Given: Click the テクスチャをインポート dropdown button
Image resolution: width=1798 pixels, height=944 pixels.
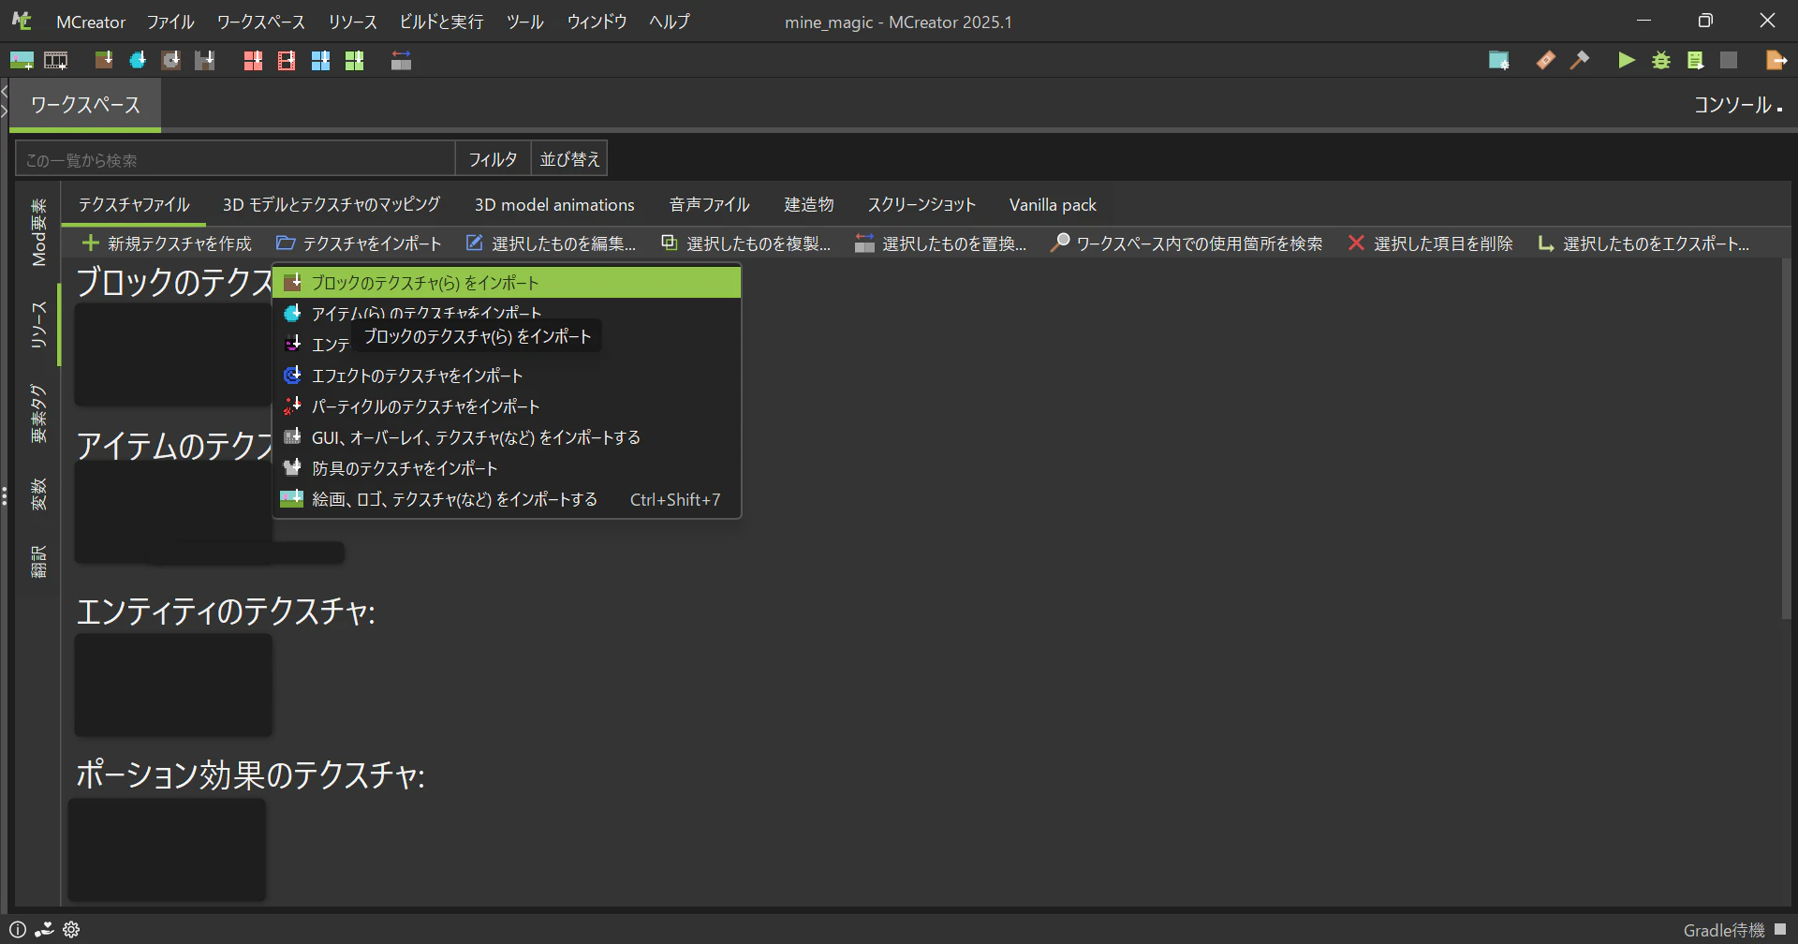Looking at the screenshot, I should click(359, 243).
